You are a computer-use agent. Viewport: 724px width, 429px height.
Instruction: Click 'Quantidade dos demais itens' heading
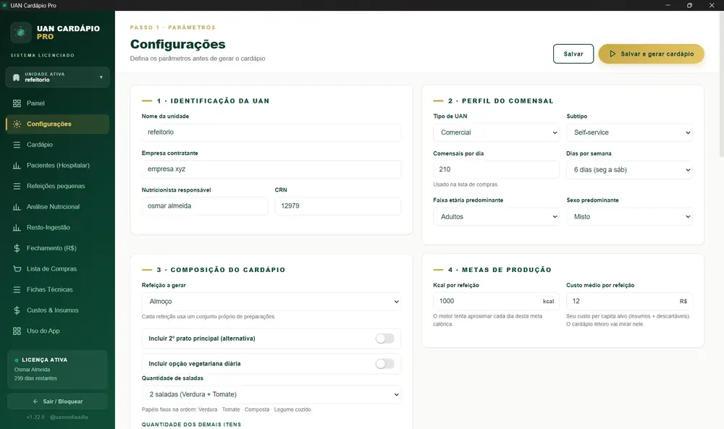pos(191,425)
